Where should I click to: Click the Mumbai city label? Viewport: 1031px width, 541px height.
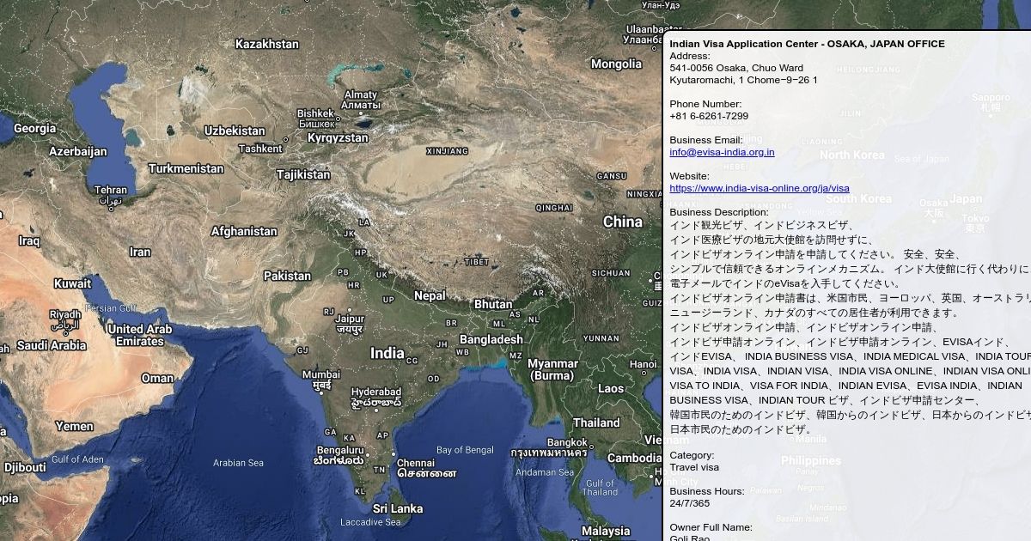click(321, 380)
